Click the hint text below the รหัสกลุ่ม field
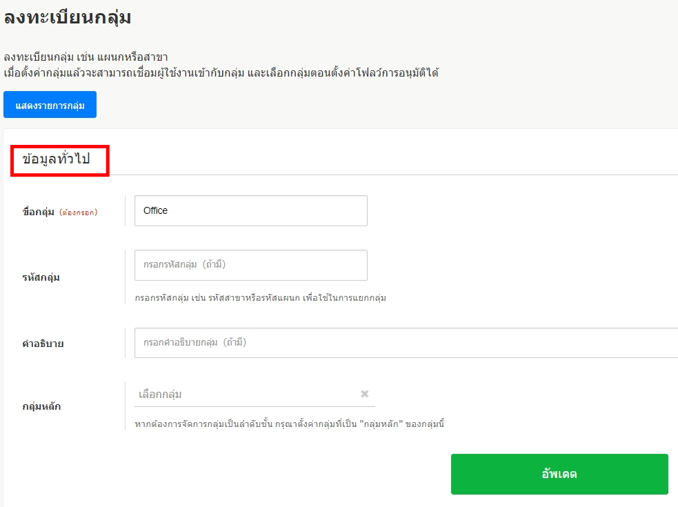 260,298
